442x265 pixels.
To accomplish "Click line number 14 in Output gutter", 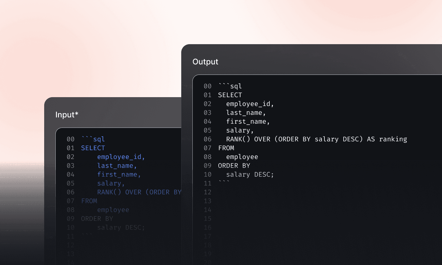I will click(x=207, y=210).
